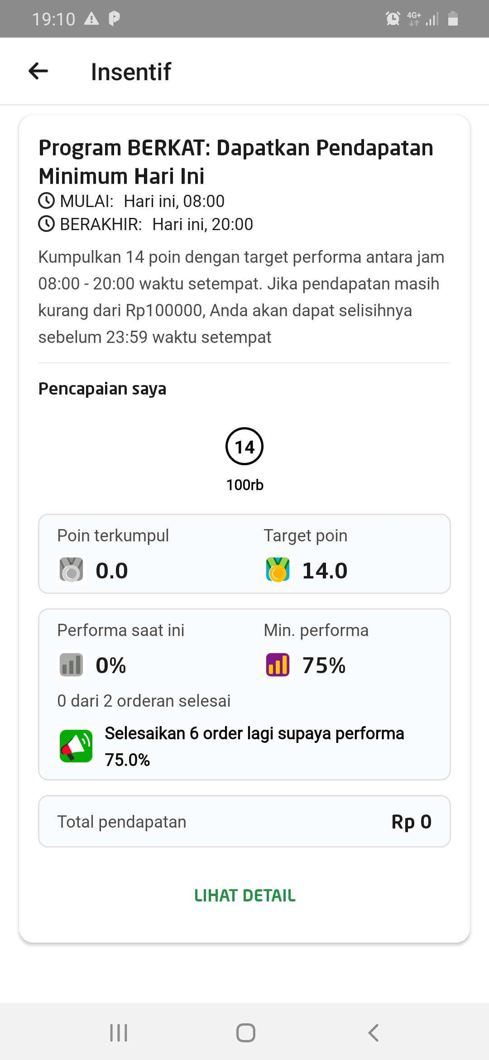Click the Pencapaian saya section heading
This screenshot has height=1060, width=489.
(102, 388)
